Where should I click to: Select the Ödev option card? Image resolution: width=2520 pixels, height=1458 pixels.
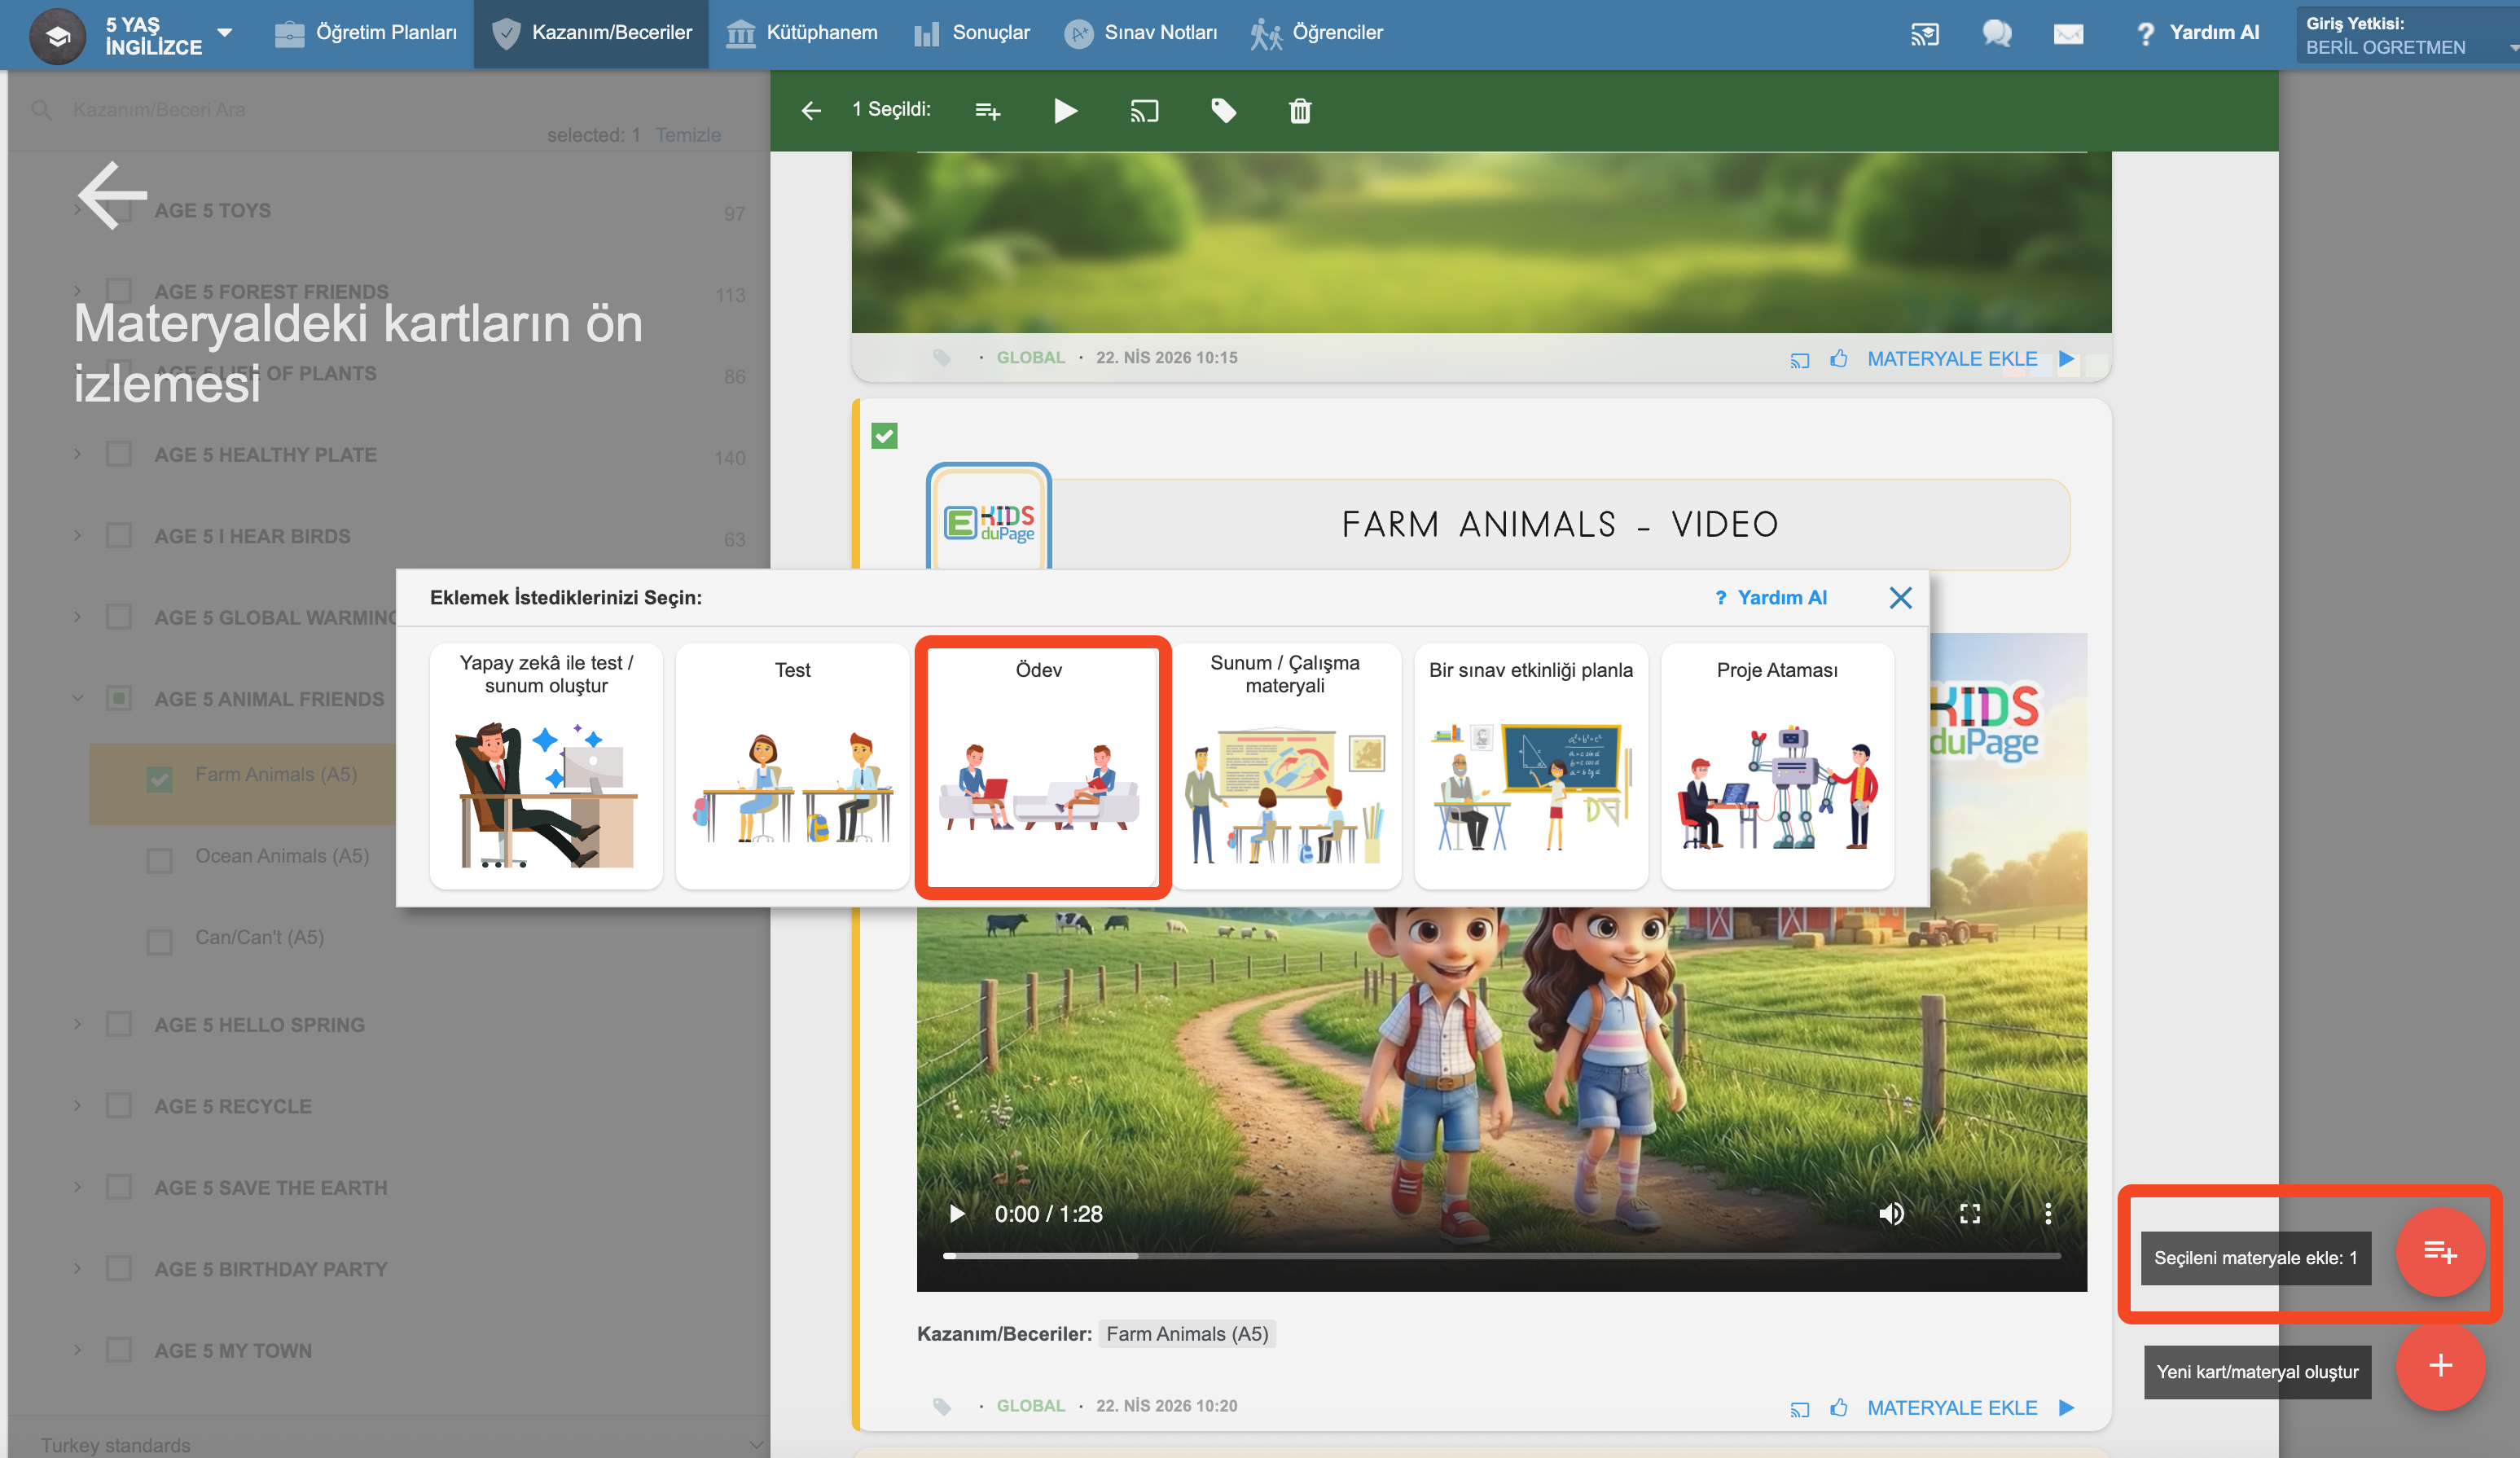click(1040, 765)
